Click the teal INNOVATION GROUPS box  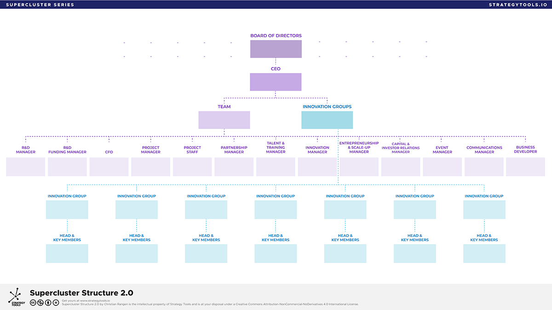pyautogui.click(x=327, y=119)
